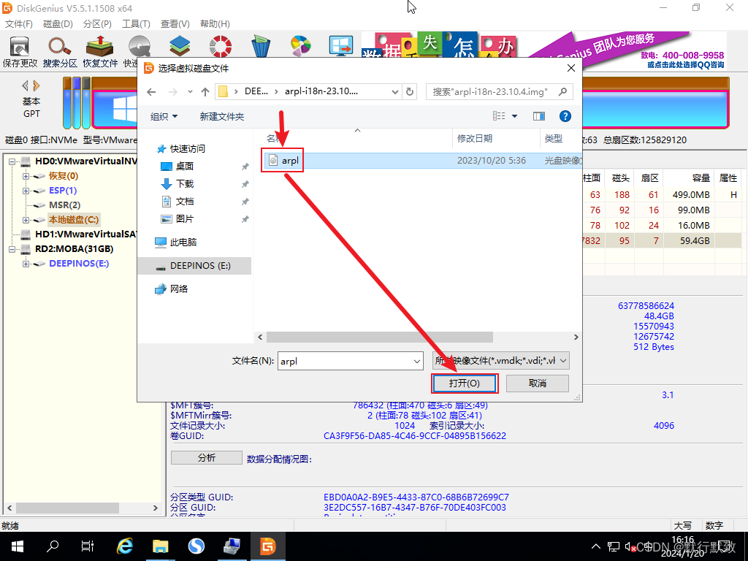The width and height of the screenshot is (748, 561).
Task: Go up one folder level in dialog
Action: pyautogui.click(x=205, y=91)
